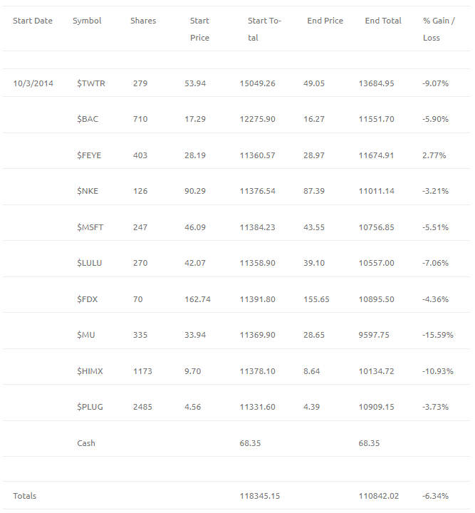Select the Shares column header
This screenshot has width=475, height=513.
click(143, 21)
